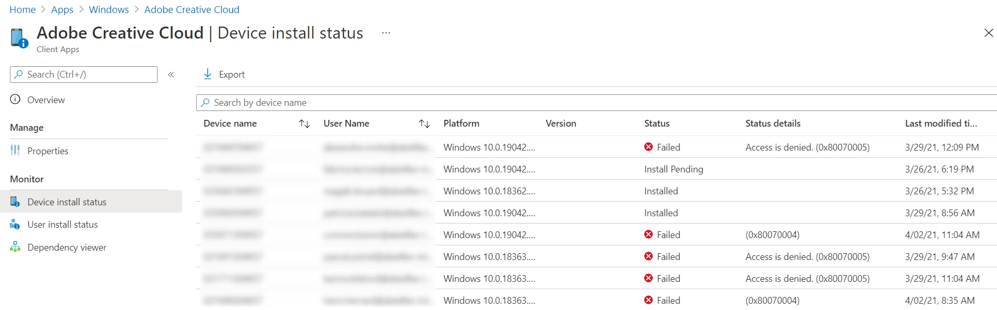Click the Export button label
The height and width of the screenshot is (310, 997).
(232, 75)
